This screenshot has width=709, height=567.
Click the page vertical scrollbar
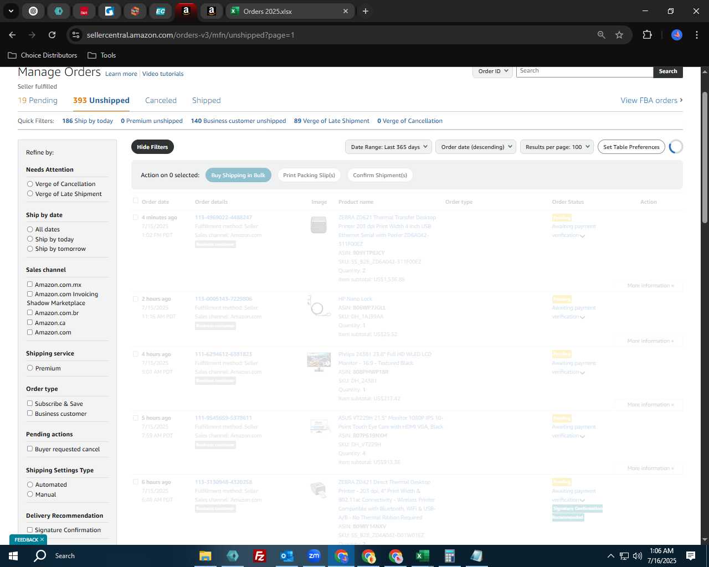[705, 157]
